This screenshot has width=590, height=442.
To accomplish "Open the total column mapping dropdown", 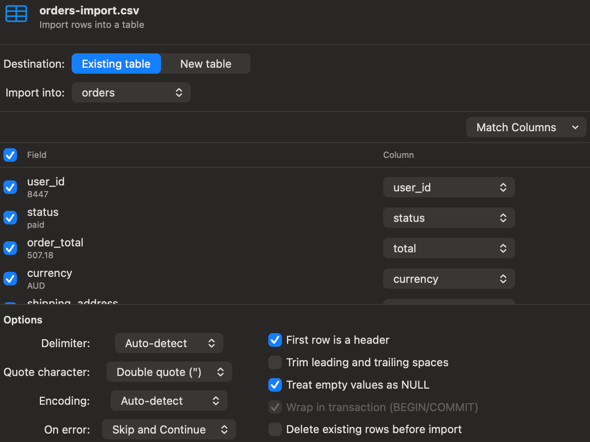I will 449,248.
